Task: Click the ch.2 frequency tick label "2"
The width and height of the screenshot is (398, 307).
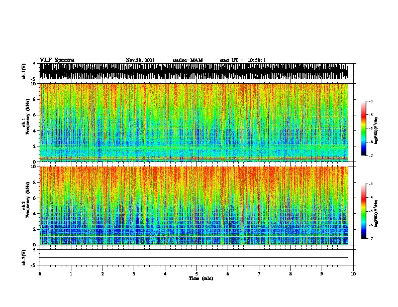Action: pos(35,229)
